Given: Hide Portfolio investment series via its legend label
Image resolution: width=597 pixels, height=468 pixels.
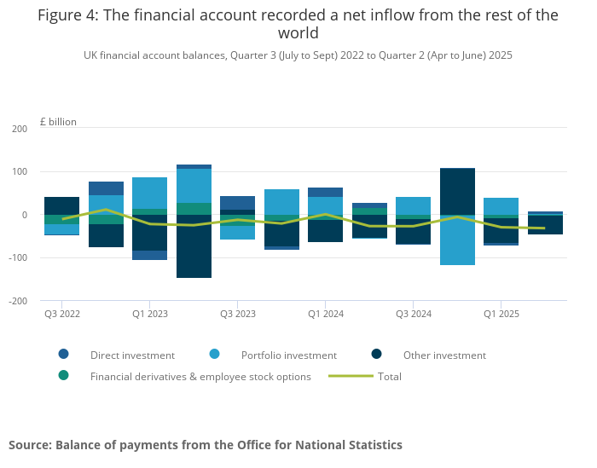Looking at the screenshot, I should pos(288,355).
